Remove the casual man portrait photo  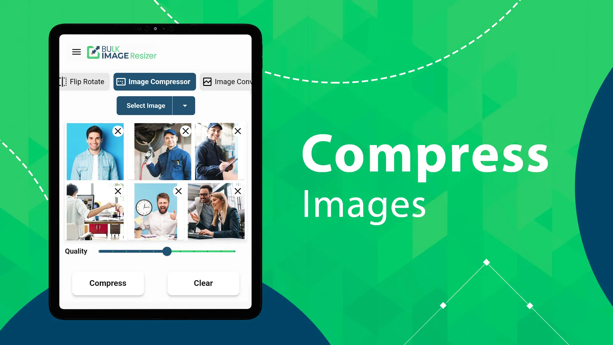118,131
